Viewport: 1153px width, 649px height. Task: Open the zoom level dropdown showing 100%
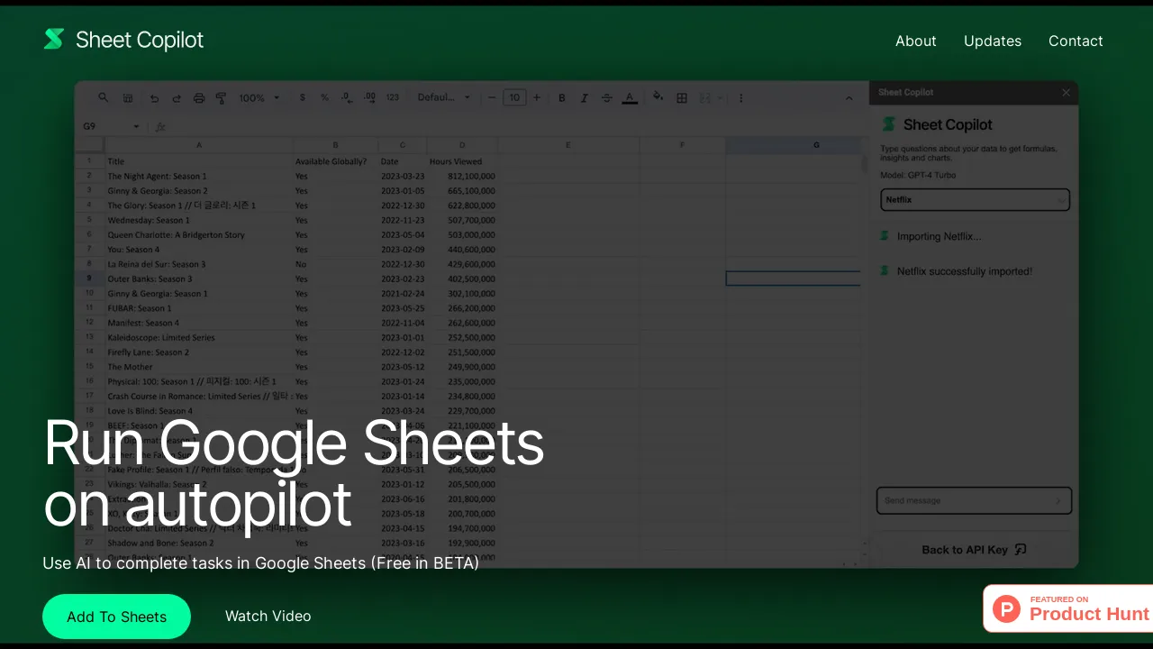coord(259,97)
